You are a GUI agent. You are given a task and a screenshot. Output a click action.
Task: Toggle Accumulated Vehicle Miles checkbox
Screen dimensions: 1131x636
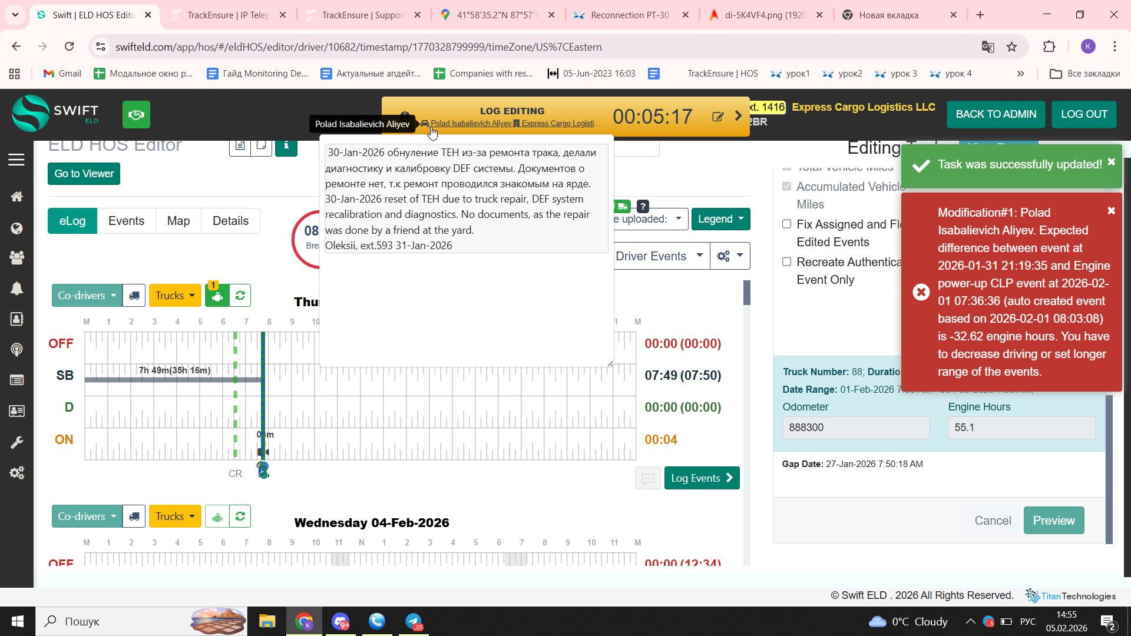786,187
